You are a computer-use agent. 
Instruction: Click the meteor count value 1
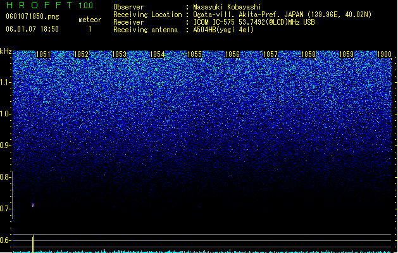point(90,29)
